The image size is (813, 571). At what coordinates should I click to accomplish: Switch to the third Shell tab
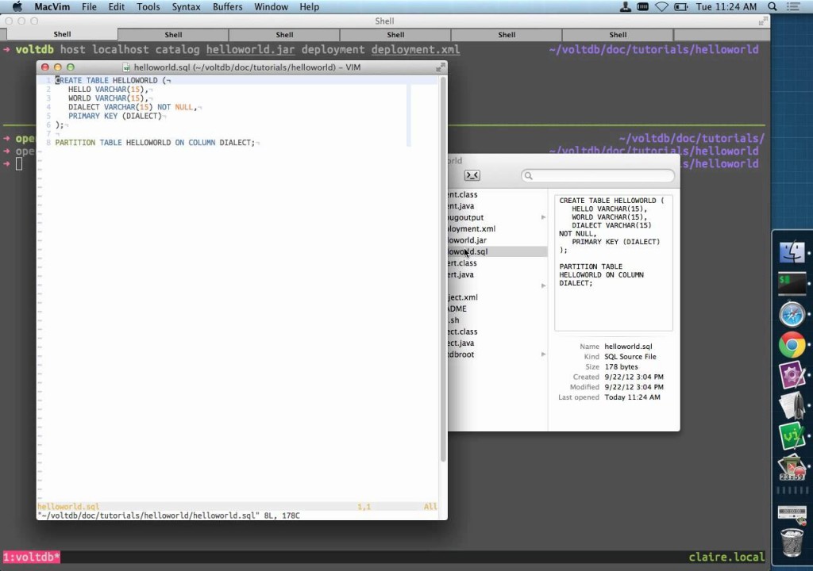[x=284, y=35]
